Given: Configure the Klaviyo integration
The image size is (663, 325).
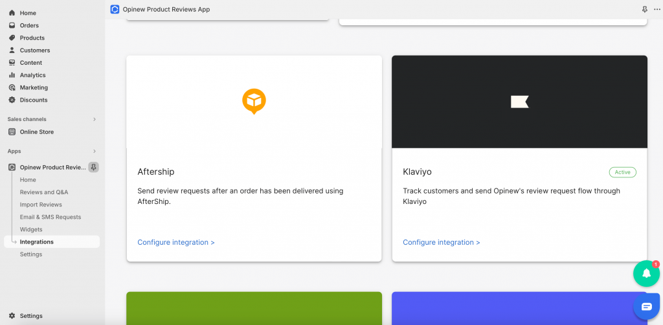Looking at the screenshot, I should pyautogui.click(x=442, y=242).
